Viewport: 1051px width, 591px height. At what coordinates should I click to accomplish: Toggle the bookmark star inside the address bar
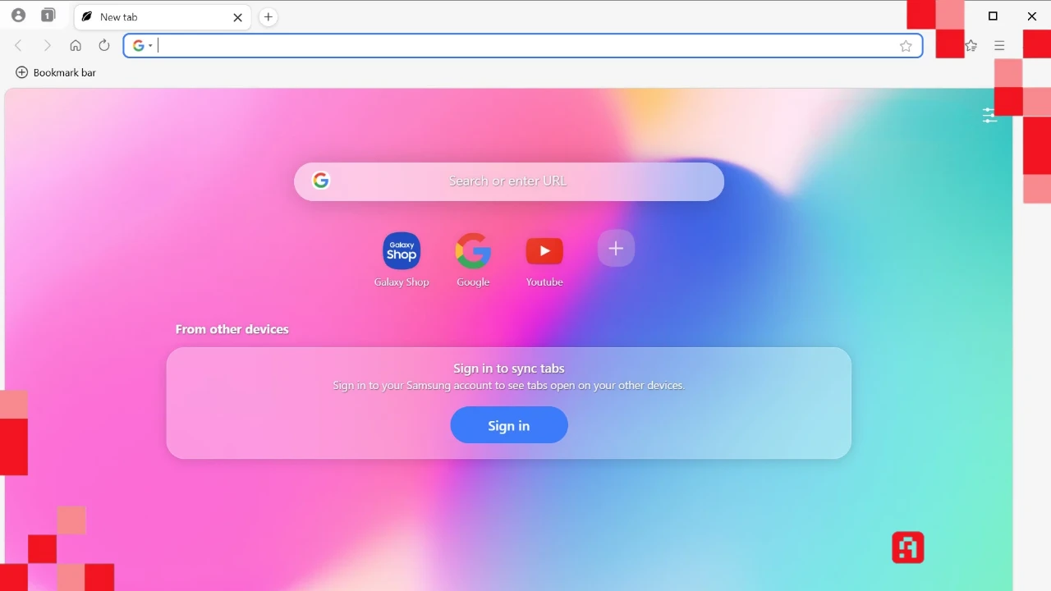906,46
